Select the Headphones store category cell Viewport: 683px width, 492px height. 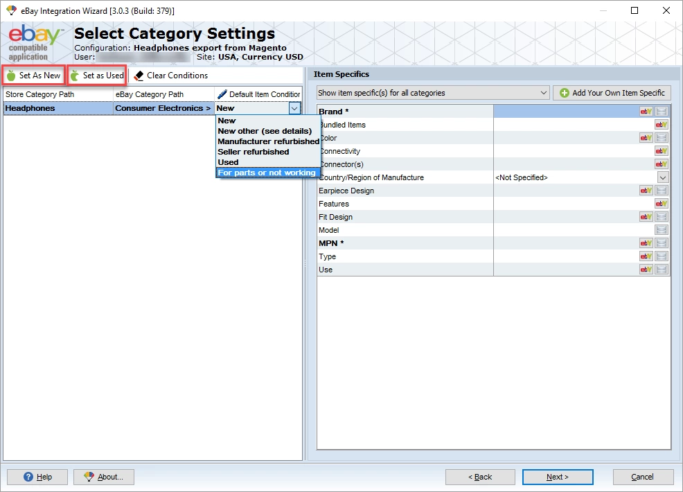coord(58,108)
